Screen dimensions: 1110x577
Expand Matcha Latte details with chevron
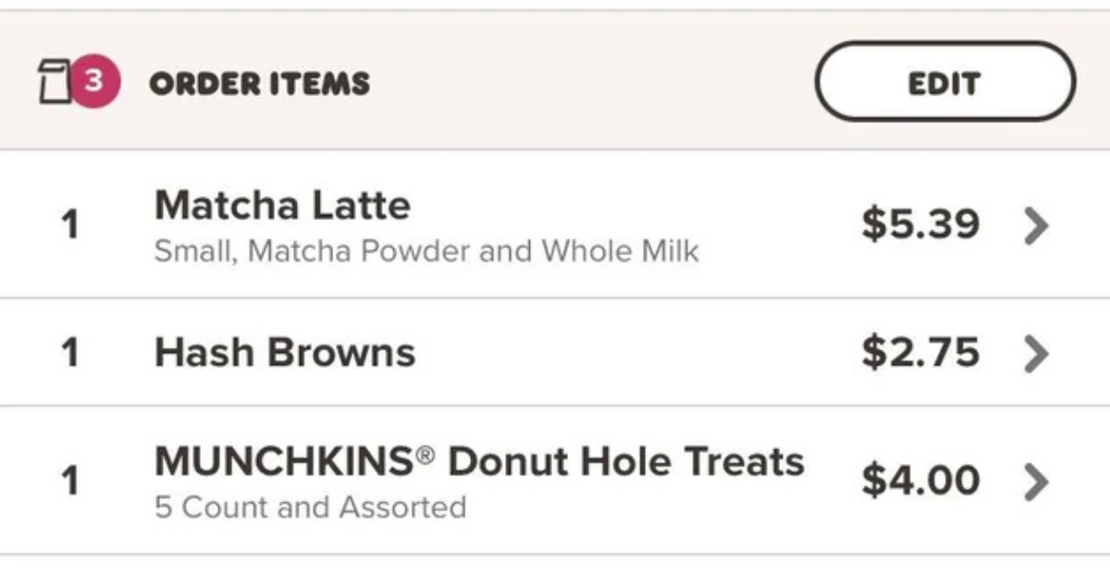tap(1037, 225)
